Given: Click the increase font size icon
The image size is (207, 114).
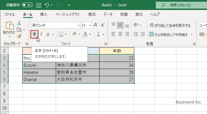Looking at the screenshot, I should click(x=95, y=25).
